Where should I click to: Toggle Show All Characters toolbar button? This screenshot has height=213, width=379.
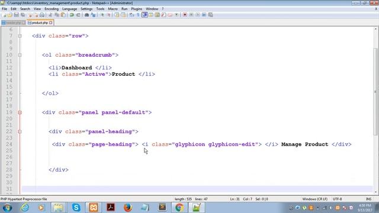[138, 15]
